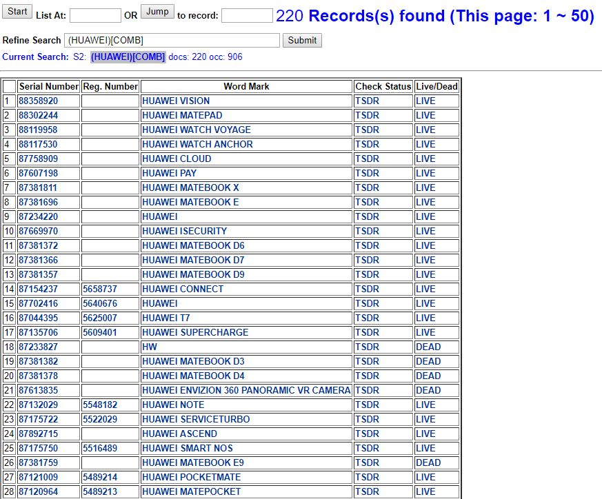Image resolution: width=602 pixels, height=499 pixels.
Task: Open HUAWEI MATEBOOK X word mark
Action: [190, 187]
